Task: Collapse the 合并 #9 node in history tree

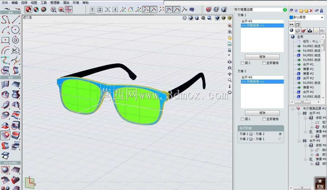Action: [299, 141]
